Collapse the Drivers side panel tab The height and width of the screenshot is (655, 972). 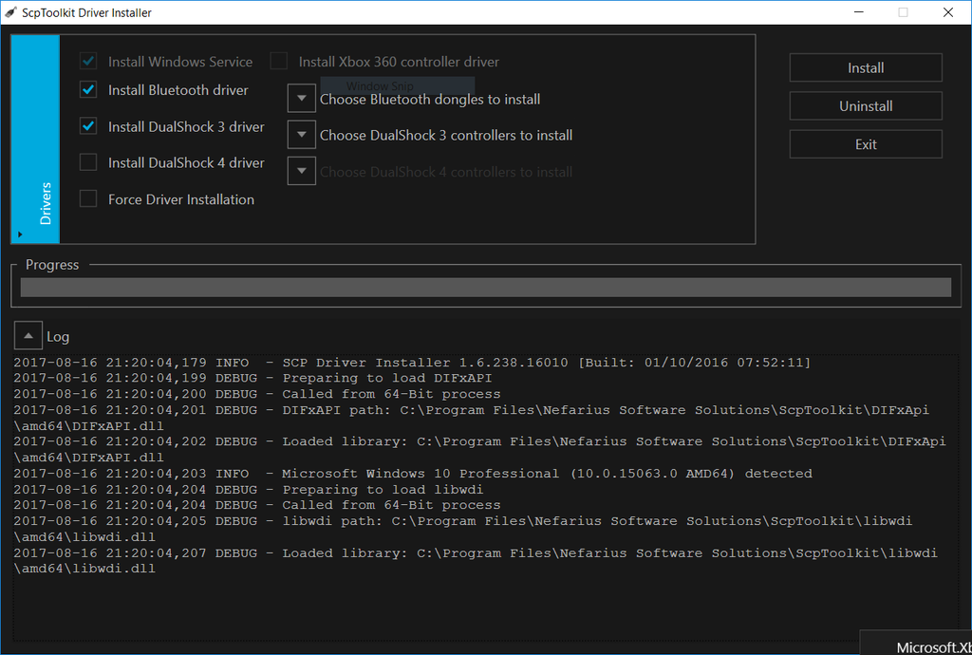tap(35, 139)
